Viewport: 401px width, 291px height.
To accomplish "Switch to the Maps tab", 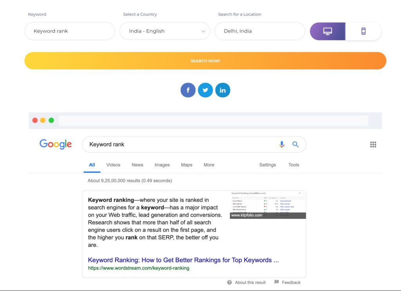I will coord(187,165).
